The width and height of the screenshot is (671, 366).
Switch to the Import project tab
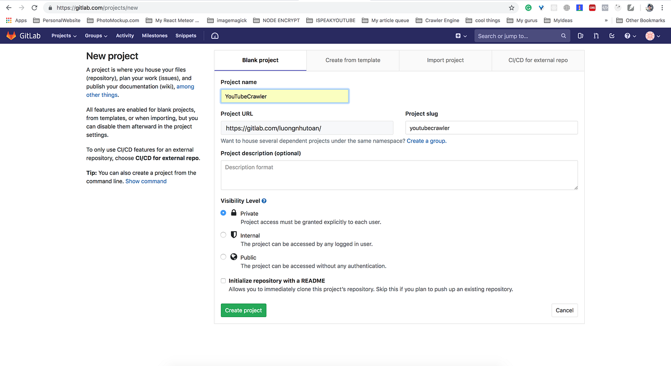click(445, 60)
